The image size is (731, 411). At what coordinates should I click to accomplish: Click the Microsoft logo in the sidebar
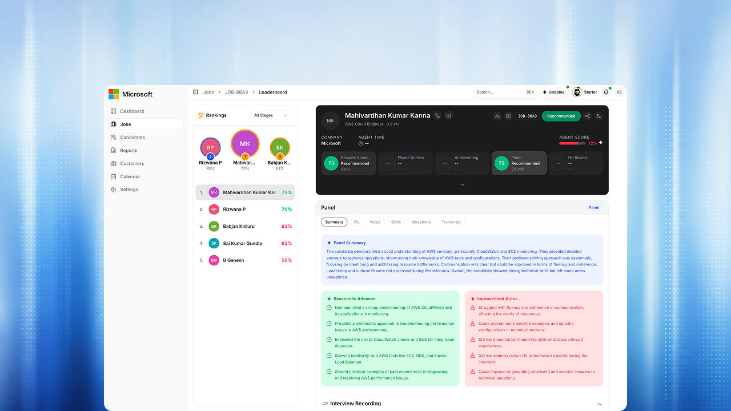(x=114, y=94)
